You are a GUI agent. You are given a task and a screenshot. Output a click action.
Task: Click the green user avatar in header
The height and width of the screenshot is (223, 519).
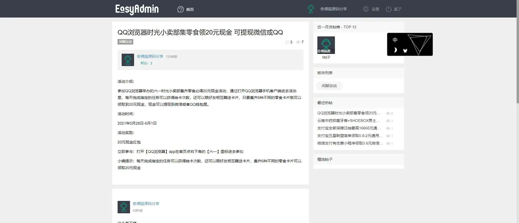[x=311, y=9]
